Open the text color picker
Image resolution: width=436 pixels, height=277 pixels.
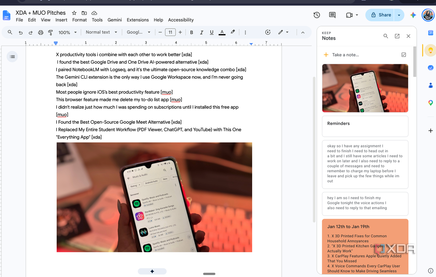[x=222, y=32]
